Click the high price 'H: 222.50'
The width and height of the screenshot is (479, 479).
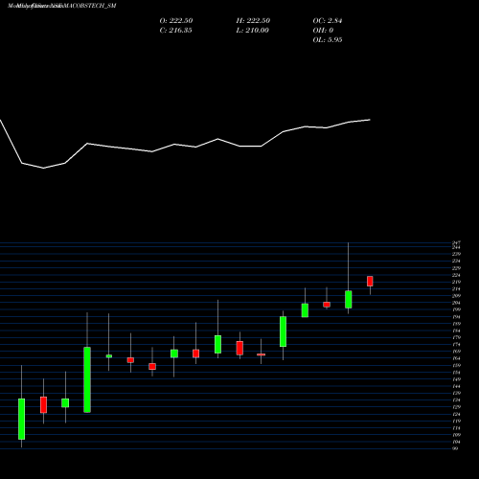pyautogui.click(x=253, y=21)
